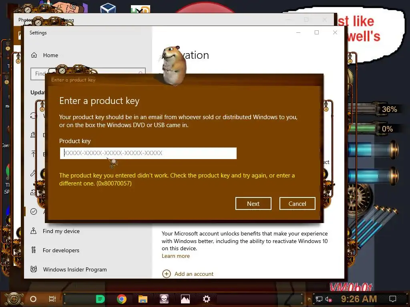Click the Enter a product key title bar

tap(184, 80)
